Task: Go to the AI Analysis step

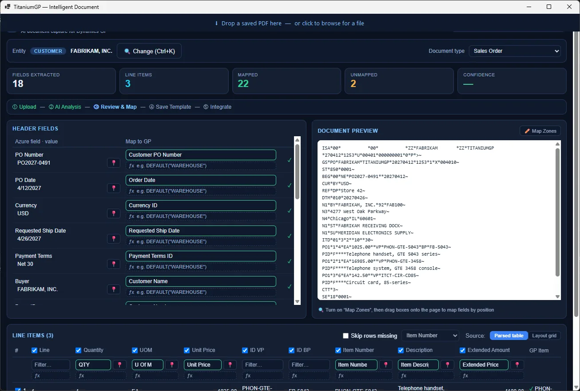Action: 65,107
